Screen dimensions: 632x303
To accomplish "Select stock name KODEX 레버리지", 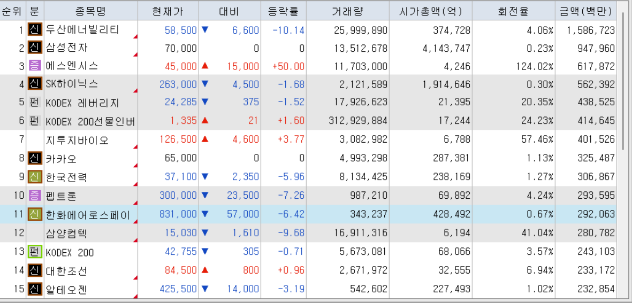I will pyautogui.click(x=82, y=103).
